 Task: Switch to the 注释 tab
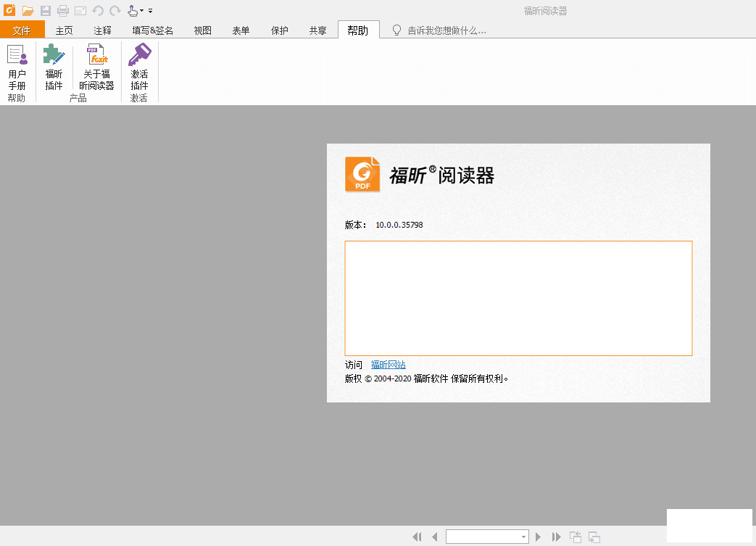pyautogui.click(x=103, y=30)
